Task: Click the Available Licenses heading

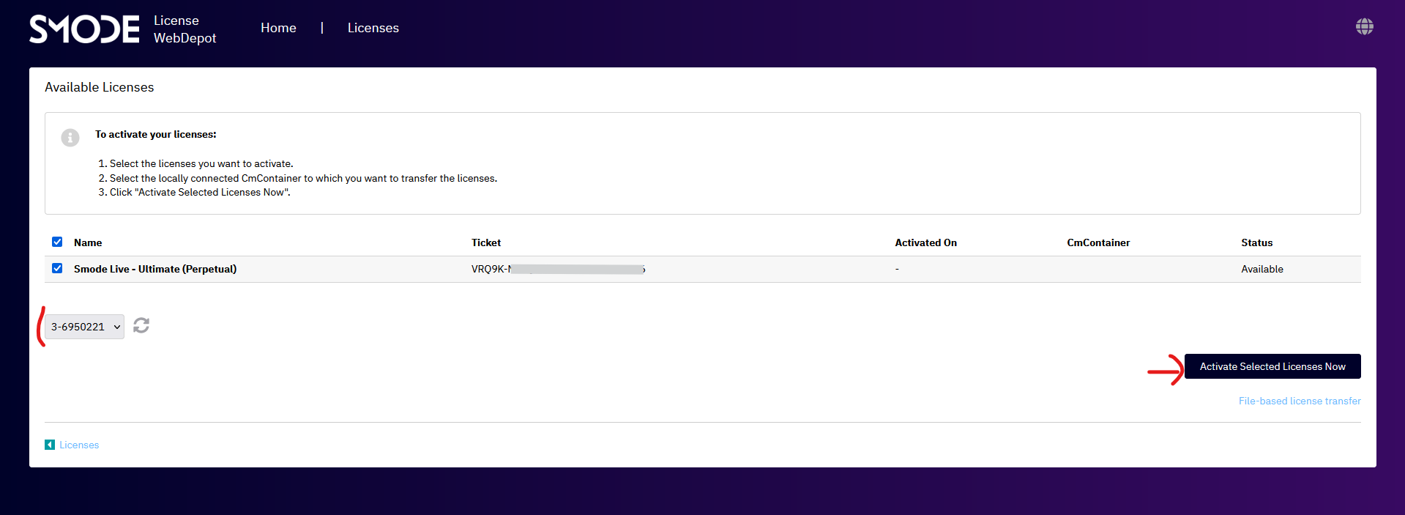Action: point(100,87)
